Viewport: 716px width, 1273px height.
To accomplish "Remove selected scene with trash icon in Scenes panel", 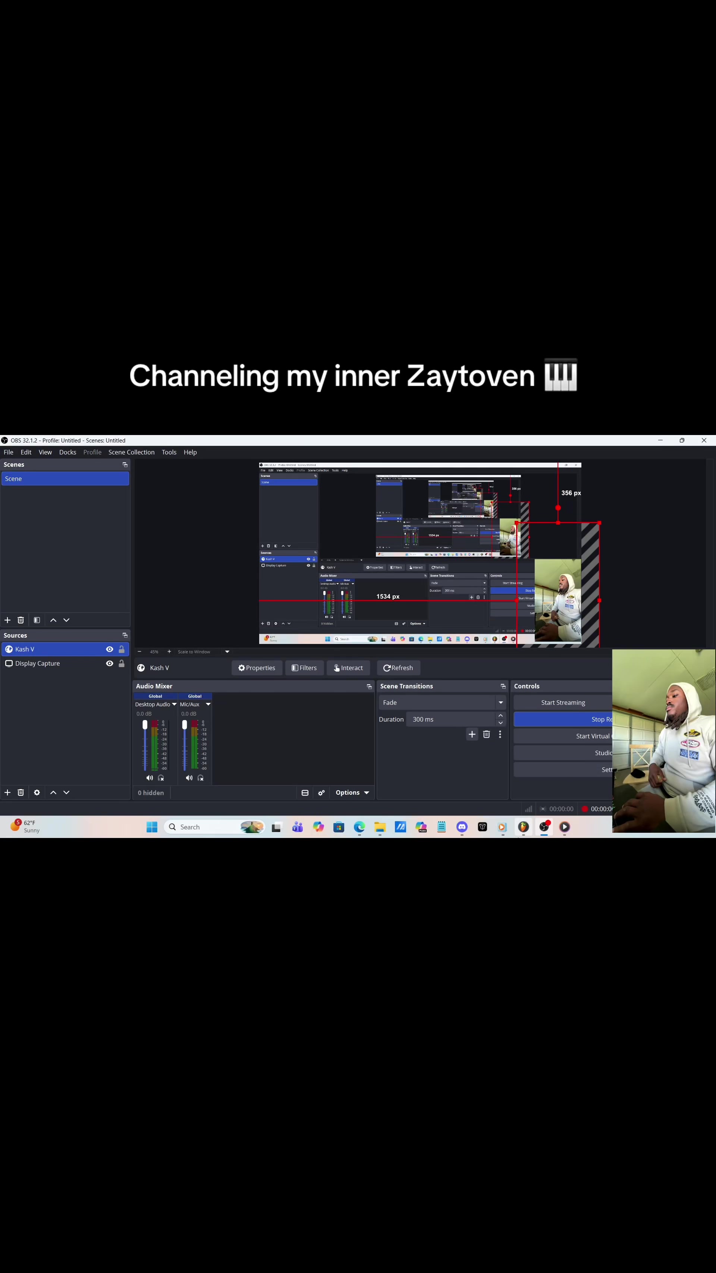I will click(21, 620).
